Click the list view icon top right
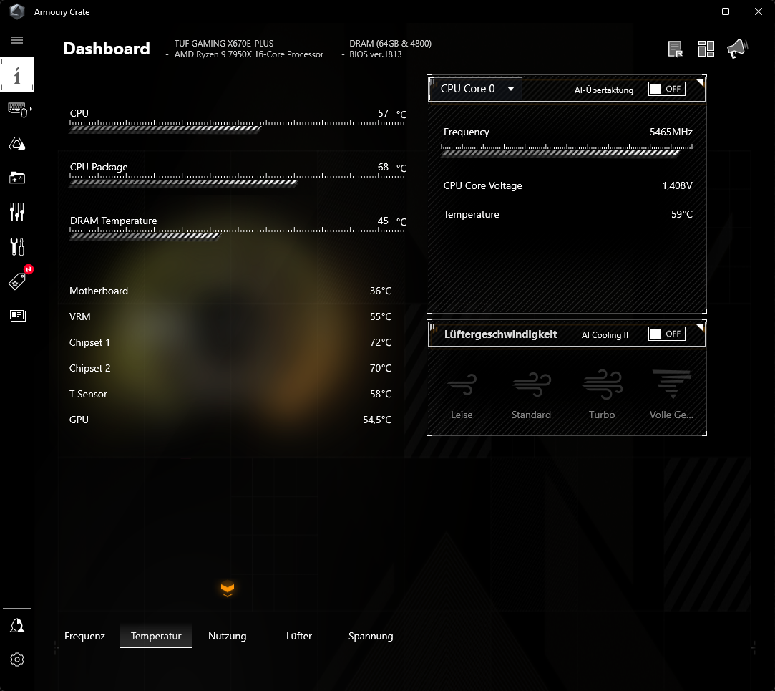The width and height of the screenshot is (775, 691). [675, 49]
